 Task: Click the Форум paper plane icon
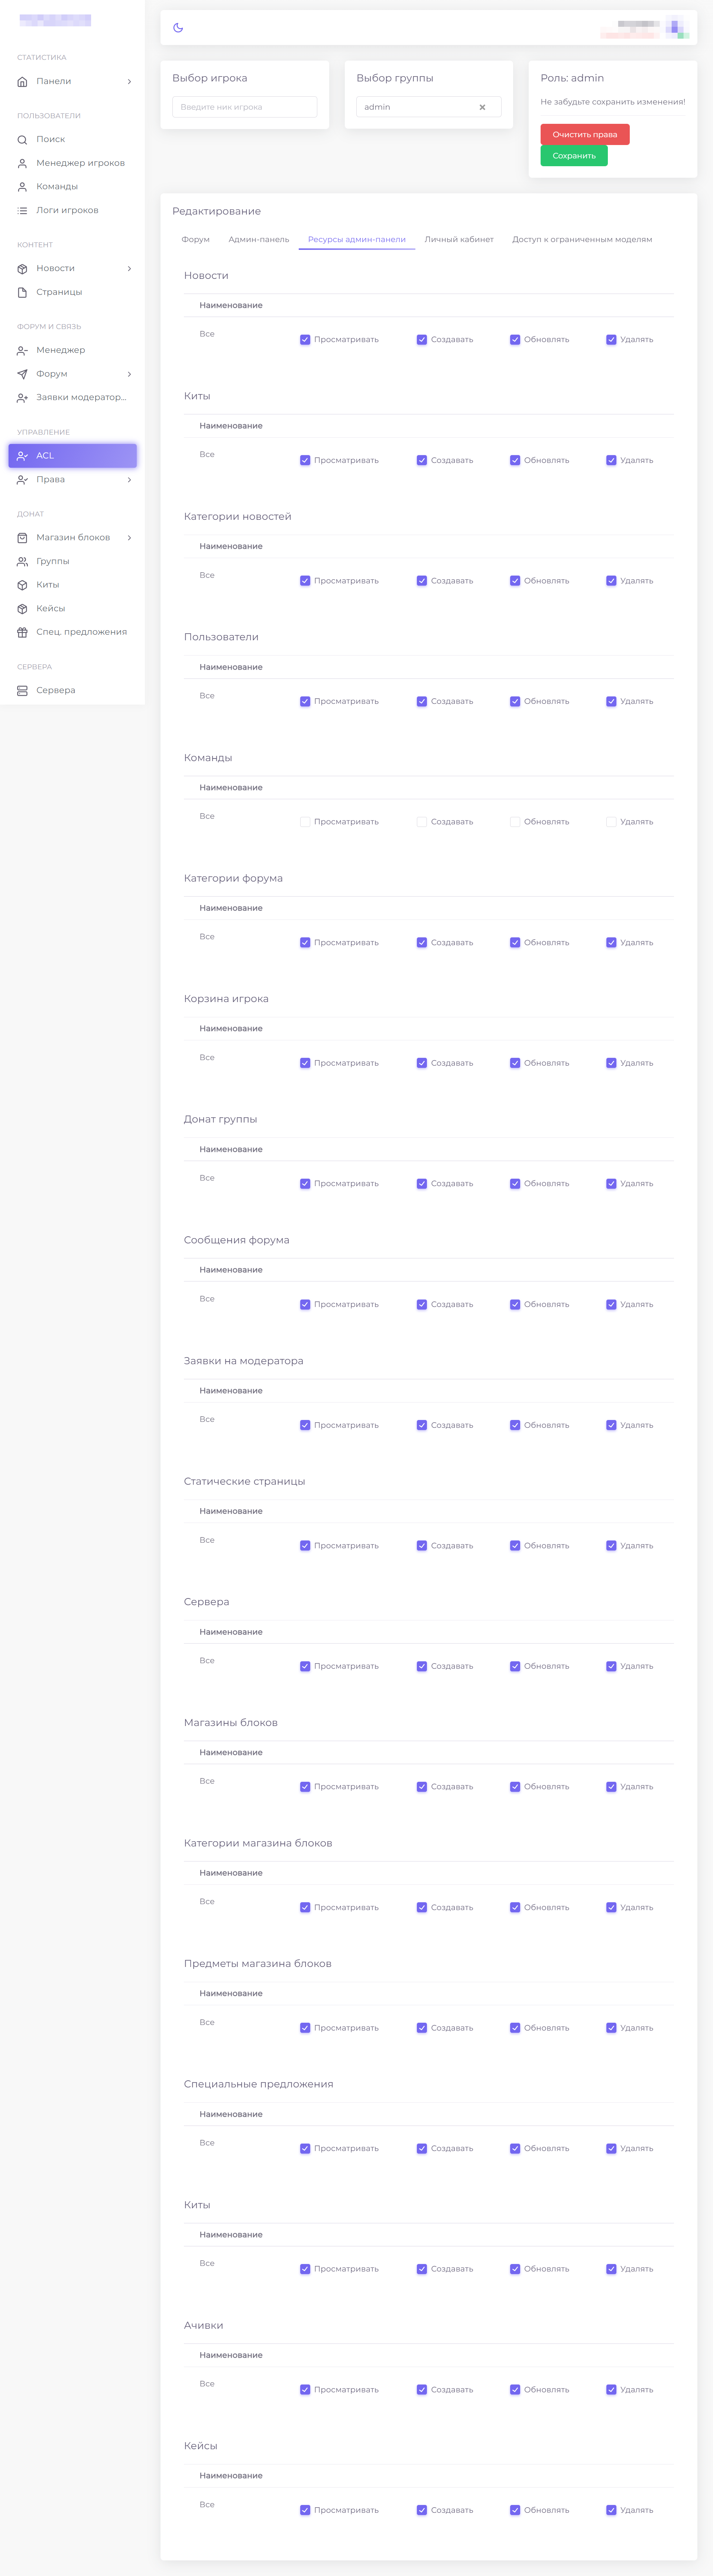(22, 374)
